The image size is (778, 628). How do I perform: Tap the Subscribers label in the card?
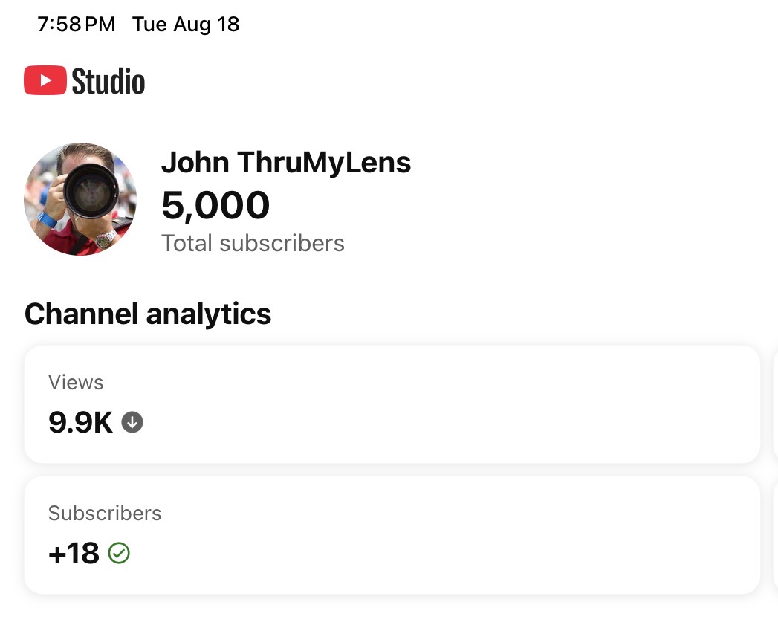pos(105,514)
